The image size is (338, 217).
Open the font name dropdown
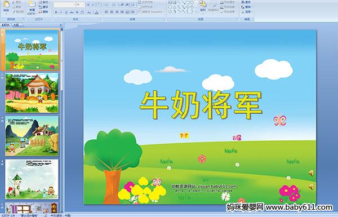[x=64, y=5]
